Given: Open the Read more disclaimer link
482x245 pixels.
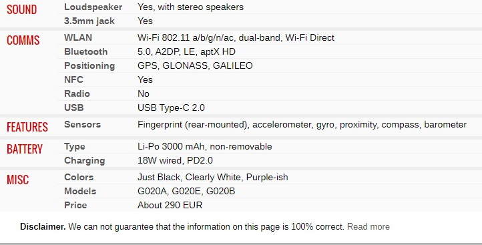Looking at the screenshot, I should pyautogui.click(x=369, y=227).
